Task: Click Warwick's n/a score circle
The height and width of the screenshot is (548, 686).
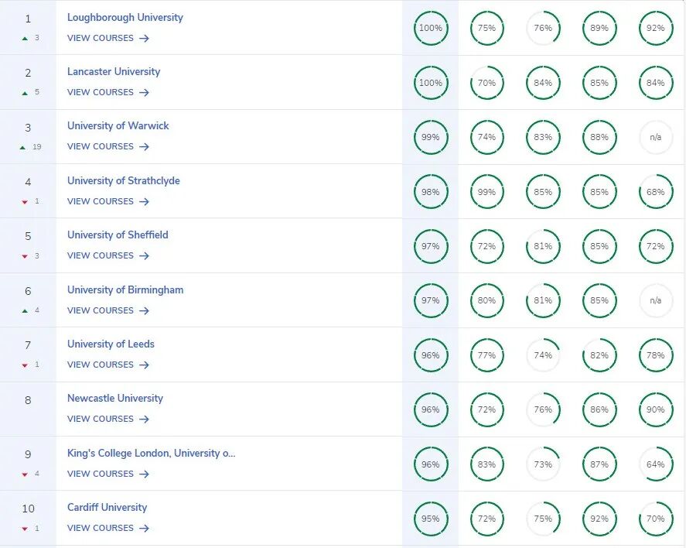Action: (655, 138)
